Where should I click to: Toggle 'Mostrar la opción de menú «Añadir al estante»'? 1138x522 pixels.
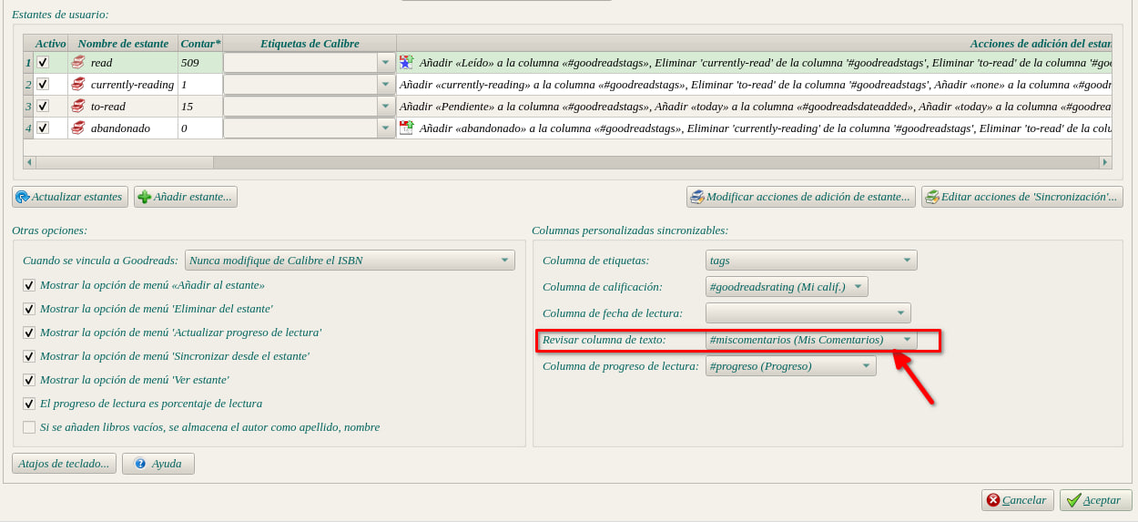click(x=29, y=285)
